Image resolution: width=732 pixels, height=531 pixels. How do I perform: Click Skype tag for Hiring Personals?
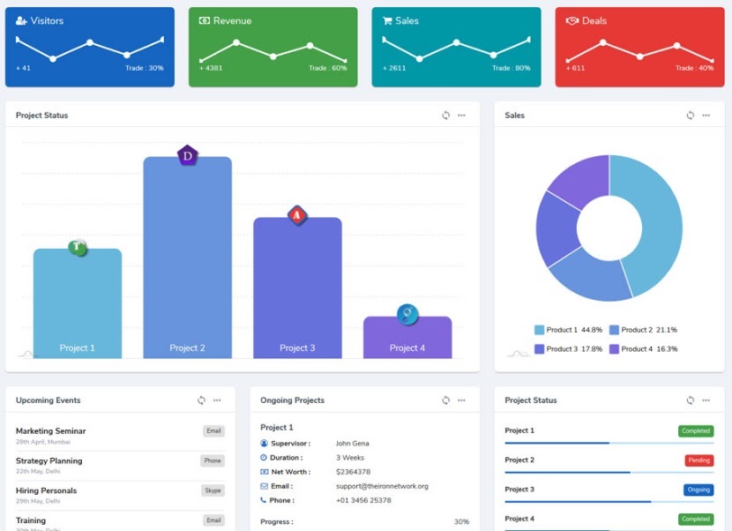[213, 490]
